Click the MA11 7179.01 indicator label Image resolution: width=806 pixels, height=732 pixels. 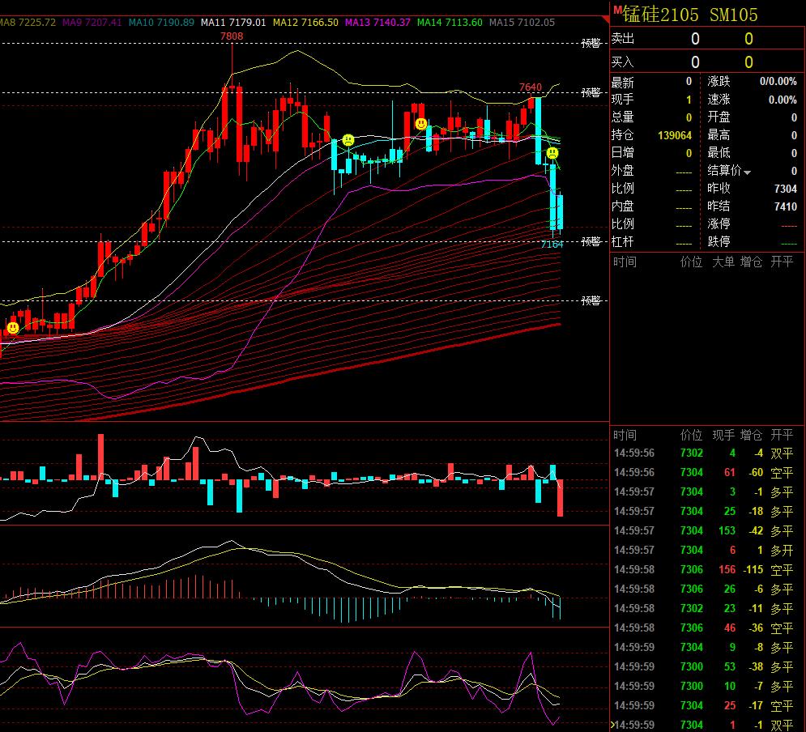pyautogui.click(x=233, y=22)
